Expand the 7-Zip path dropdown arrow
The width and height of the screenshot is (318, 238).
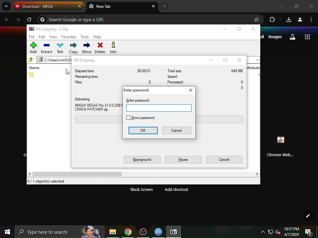(257, 60)
